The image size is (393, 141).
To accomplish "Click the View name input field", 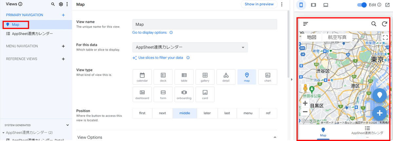I will [205, 24].
